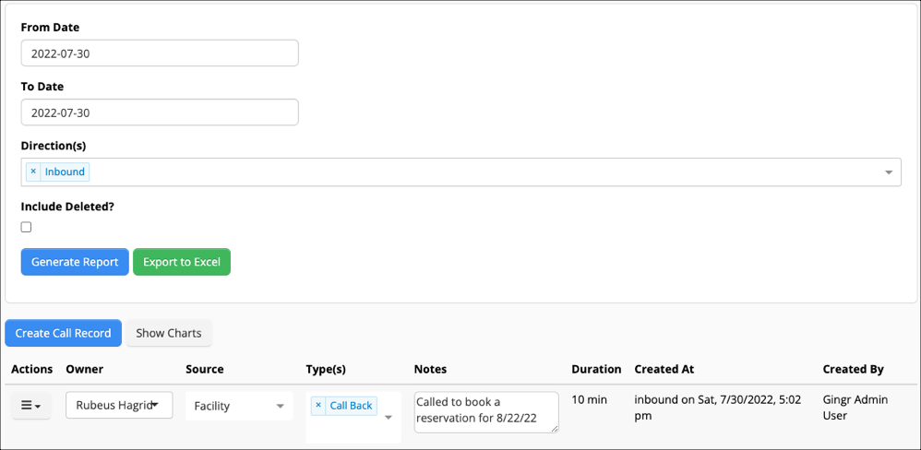Click the To Date label
The height and width of the screenshot is (450, 921).
tap(42, 87)
